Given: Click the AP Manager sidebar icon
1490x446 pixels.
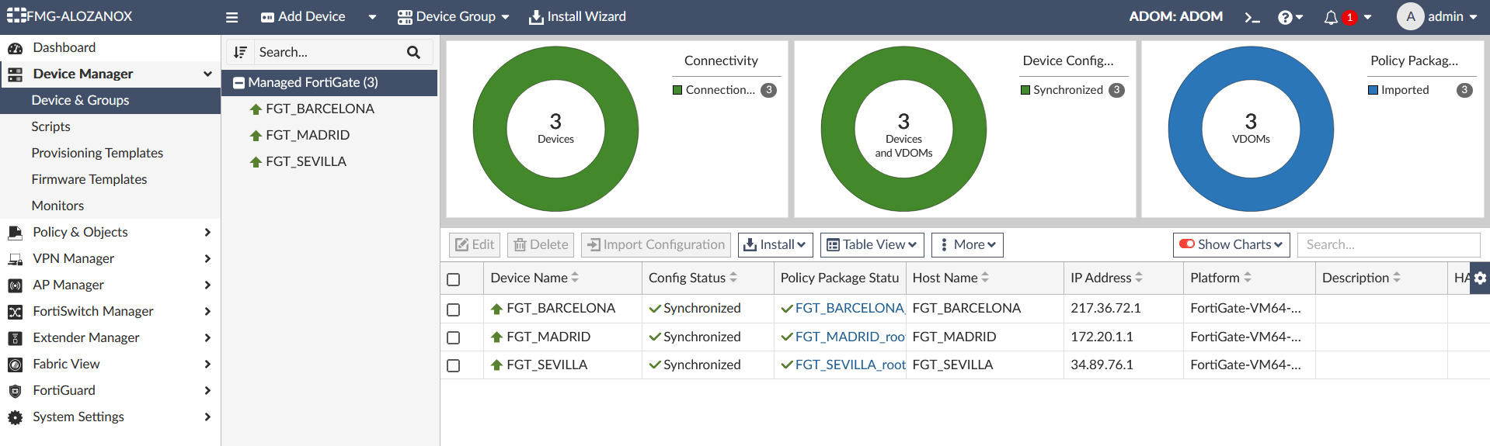Looking at the screenshot, I should tap(16, 285).
